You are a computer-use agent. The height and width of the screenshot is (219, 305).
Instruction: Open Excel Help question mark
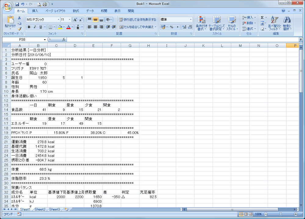(283, 11)
